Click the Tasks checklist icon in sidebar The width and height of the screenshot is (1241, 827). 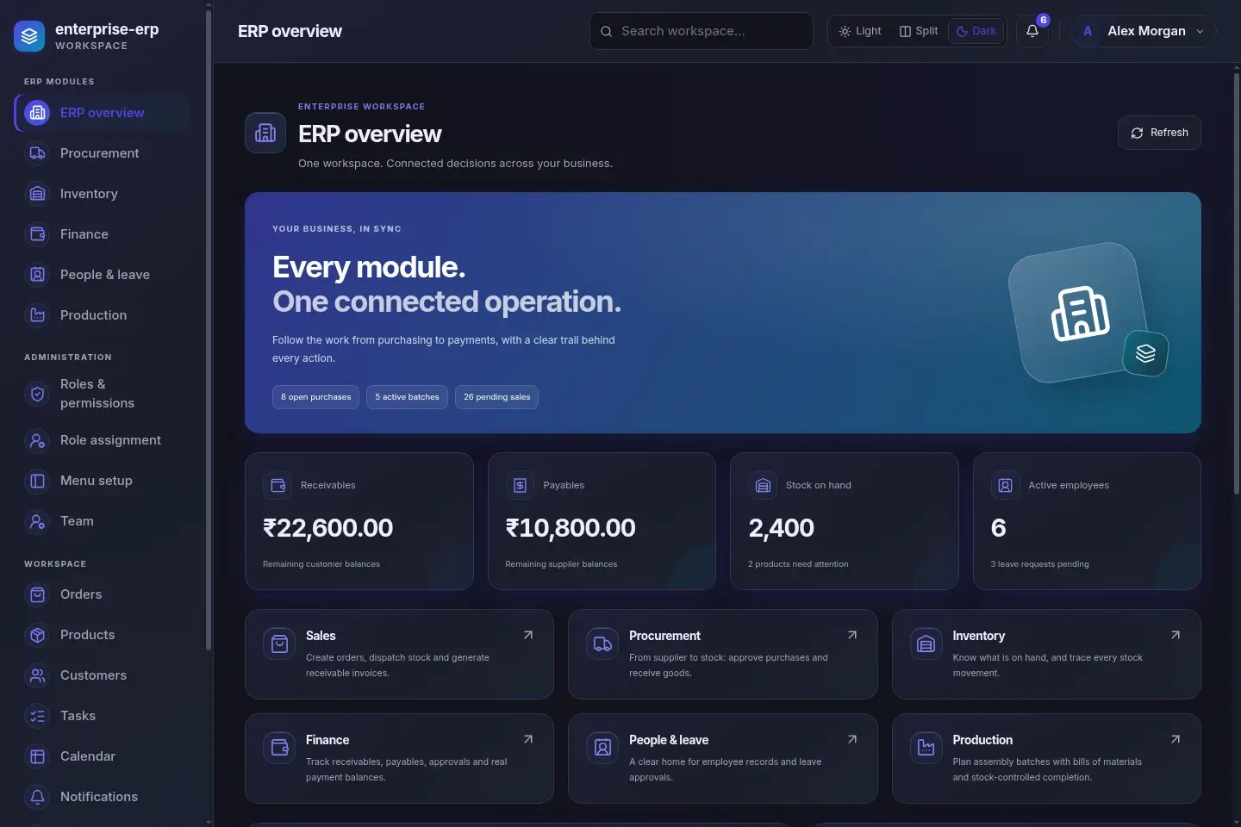pos(37,716)
